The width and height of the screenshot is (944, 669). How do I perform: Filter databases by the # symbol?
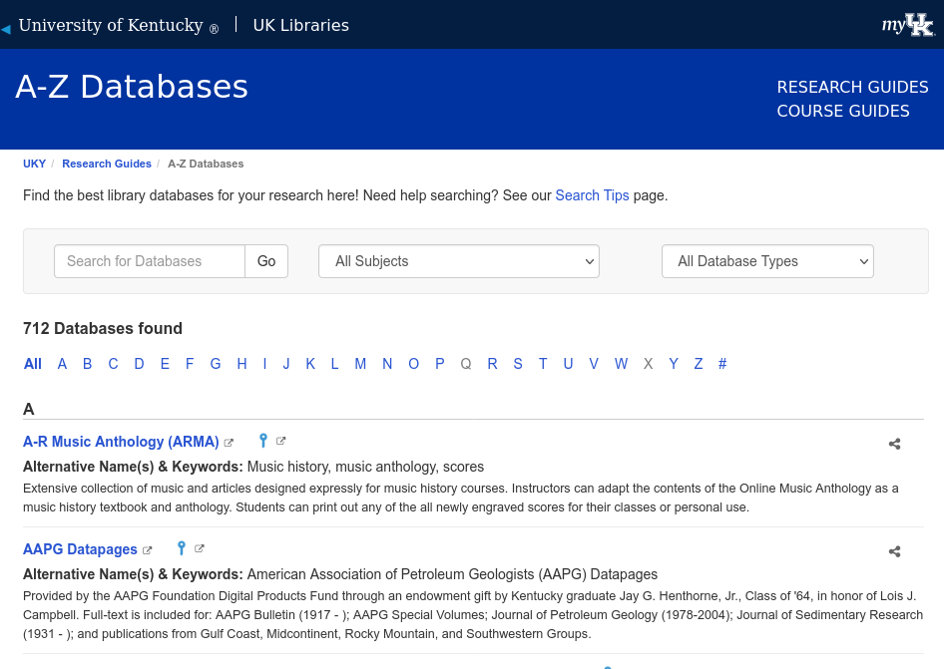(x=722, y=364)
